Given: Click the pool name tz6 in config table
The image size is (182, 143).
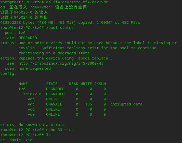Looking at the screenshot, I should pyautogui.click(x=22, y=89).
